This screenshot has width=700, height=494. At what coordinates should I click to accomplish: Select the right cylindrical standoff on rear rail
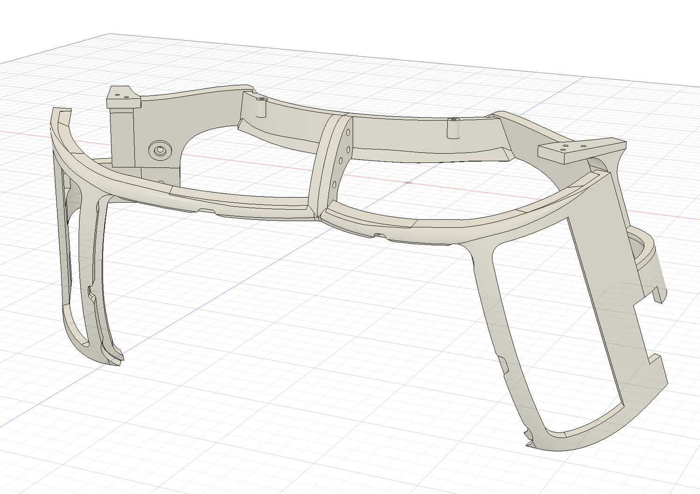(x=453, y=127)
